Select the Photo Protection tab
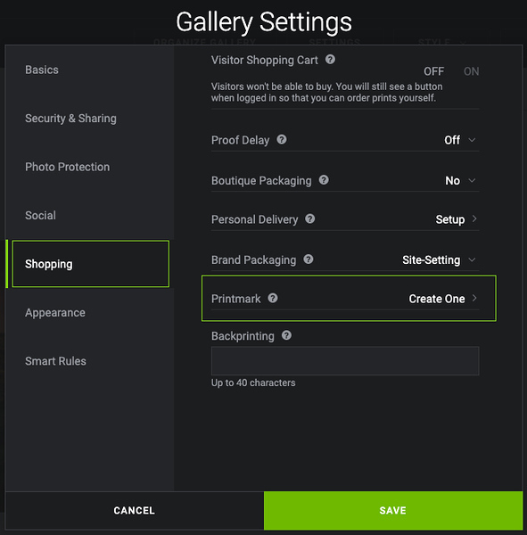Image resolution: width=527 pixels, height=535 pixels. click(x=67, y=167)
